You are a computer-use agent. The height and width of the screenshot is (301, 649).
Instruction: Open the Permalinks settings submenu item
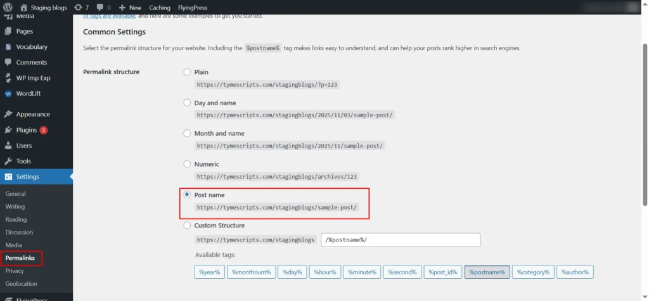coord(20,258)
